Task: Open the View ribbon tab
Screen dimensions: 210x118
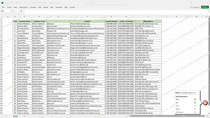Action: click(52, 7)
